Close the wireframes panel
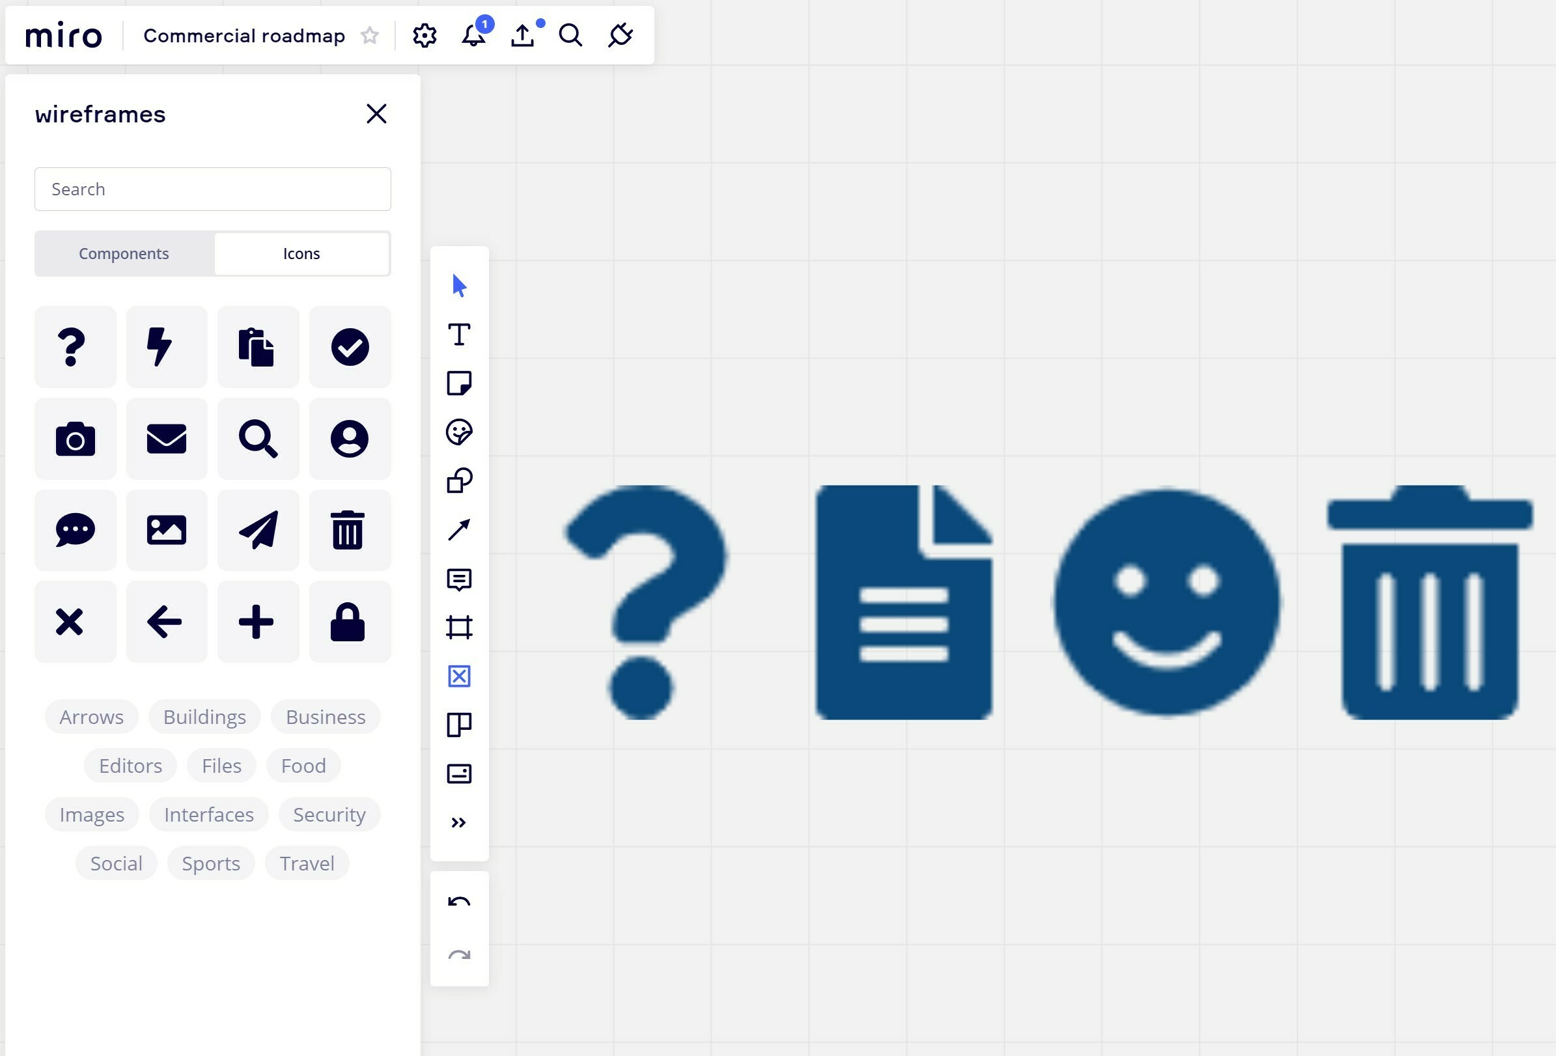Viewport: 1556px width, 1056px height. (376, 114)
